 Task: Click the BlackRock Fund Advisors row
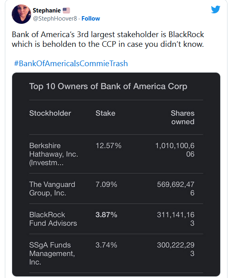[116, 219]
